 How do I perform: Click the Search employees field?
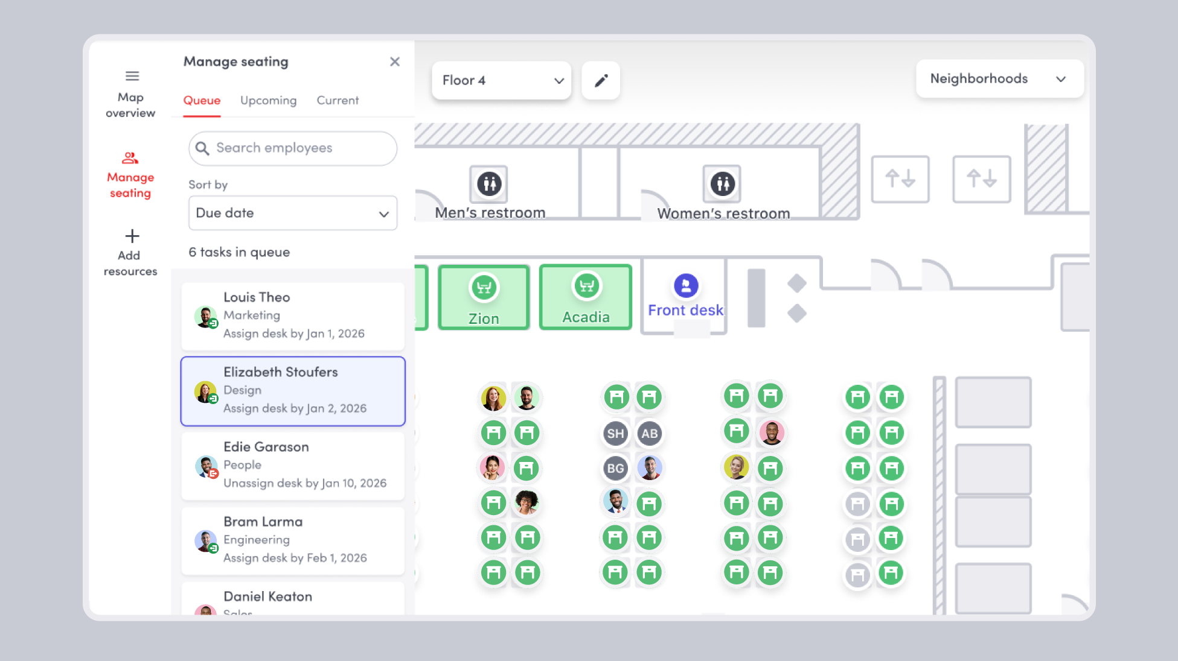click(293, 148)
